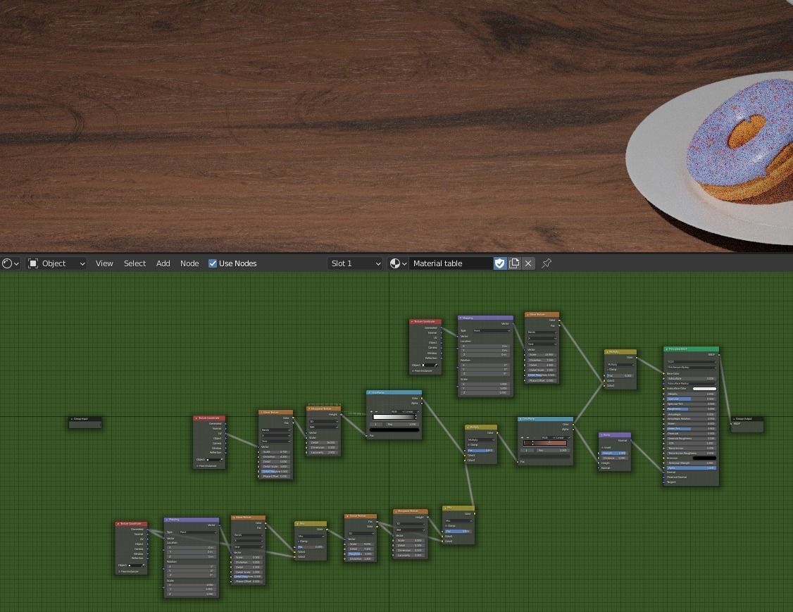Screen dimensions: 793x612
Task: Click the brown ColorRamp gradient bar
Action: click(544, 443)
